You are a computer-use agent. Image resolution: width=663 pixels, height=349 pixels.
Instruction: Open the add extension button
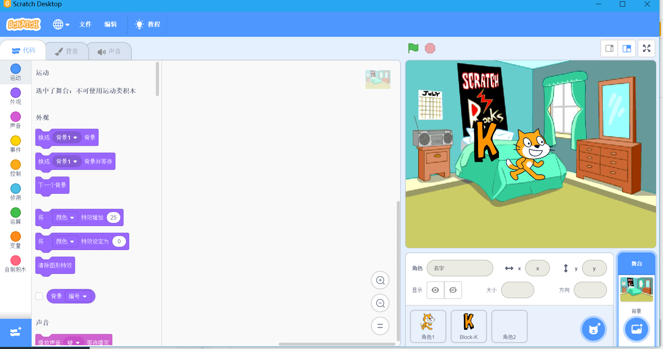16,332
